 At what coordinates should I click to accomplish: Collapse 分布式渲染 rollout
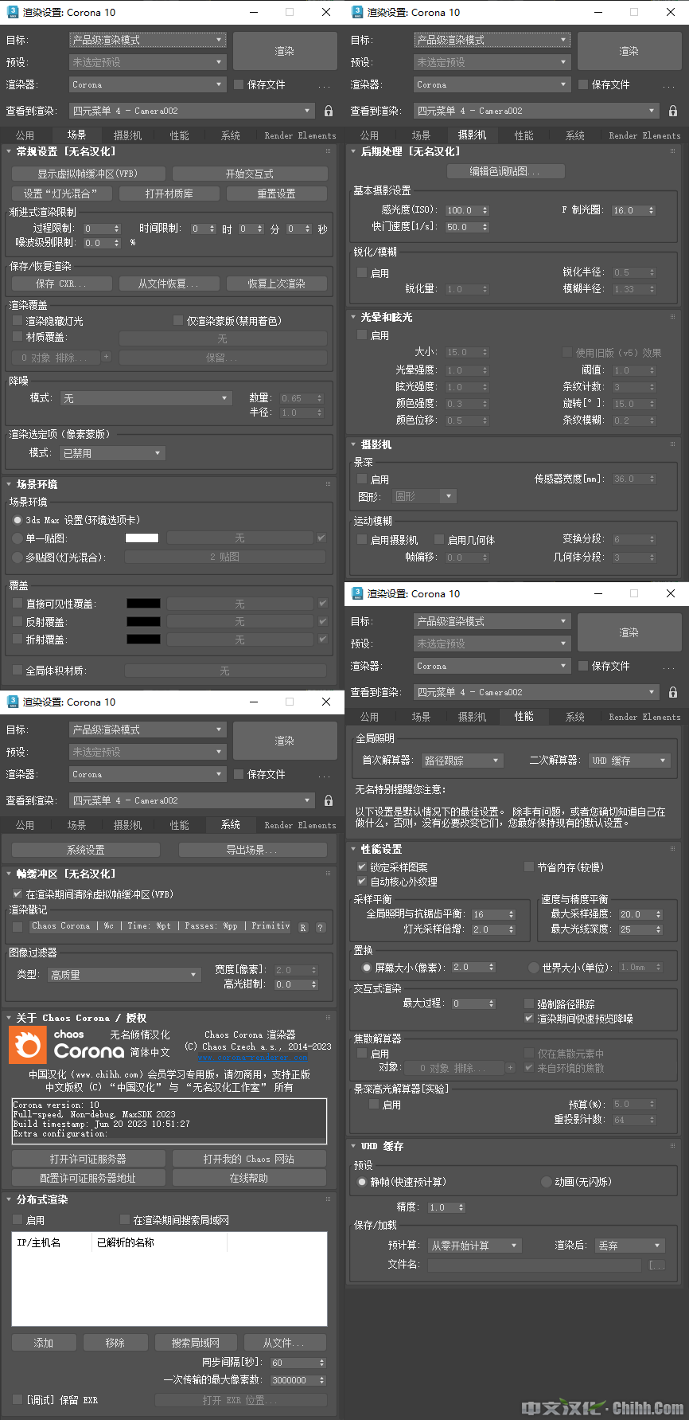tap(37, 1199)
